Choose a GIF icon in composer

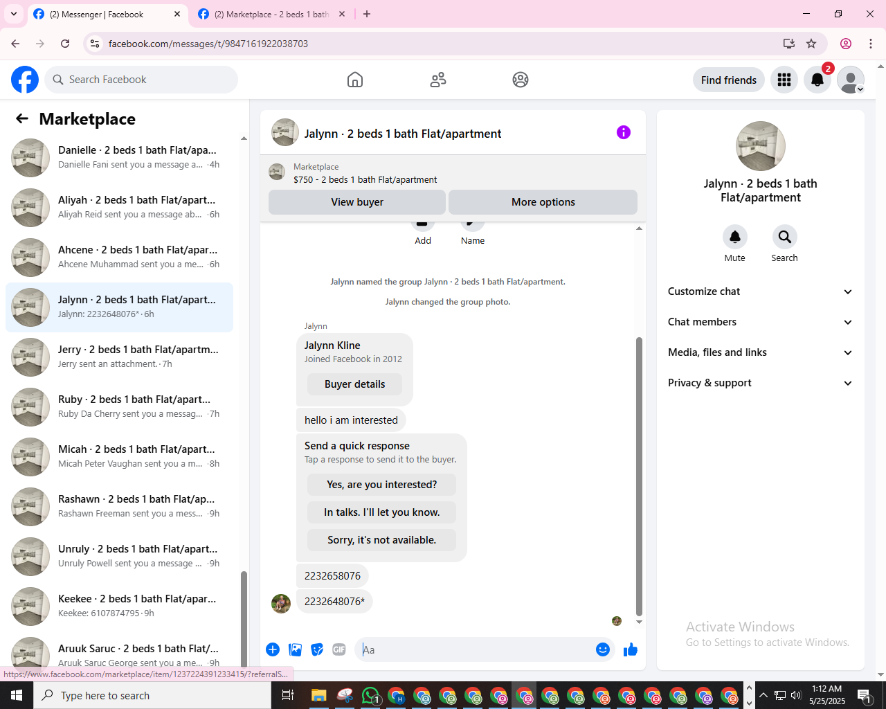tap(339, 649)
